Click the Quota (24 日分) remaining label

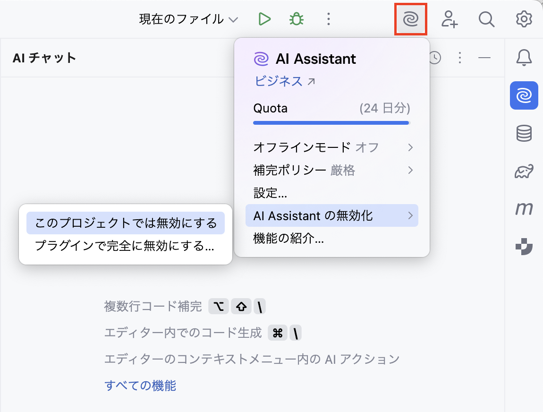pos(384,108)
